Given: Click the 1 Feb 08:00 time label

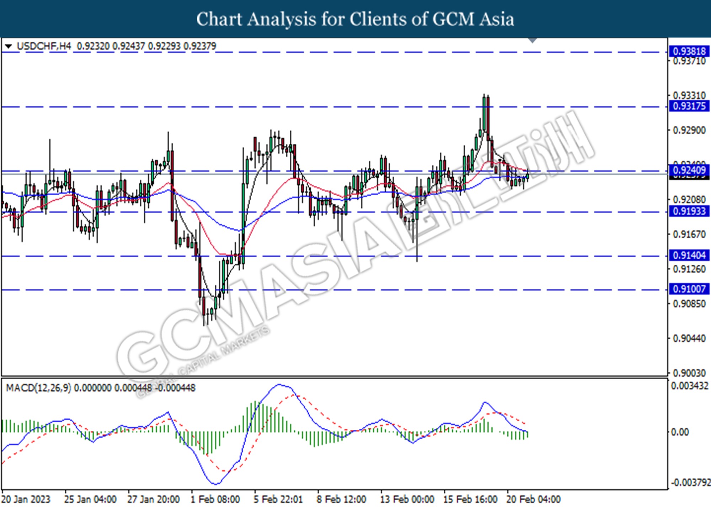Looking at the screenshot, I should [215, 499].
